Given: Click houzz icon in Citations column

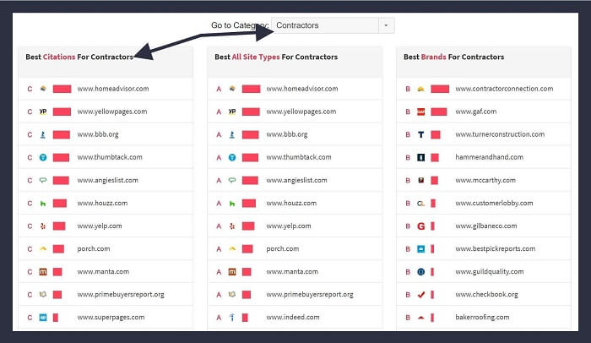Looking at the screenshot, I should click(x=43, y=204).
